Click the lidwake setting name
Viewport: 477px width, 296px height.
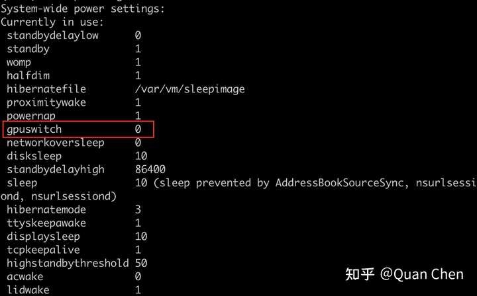coord(28,289)
